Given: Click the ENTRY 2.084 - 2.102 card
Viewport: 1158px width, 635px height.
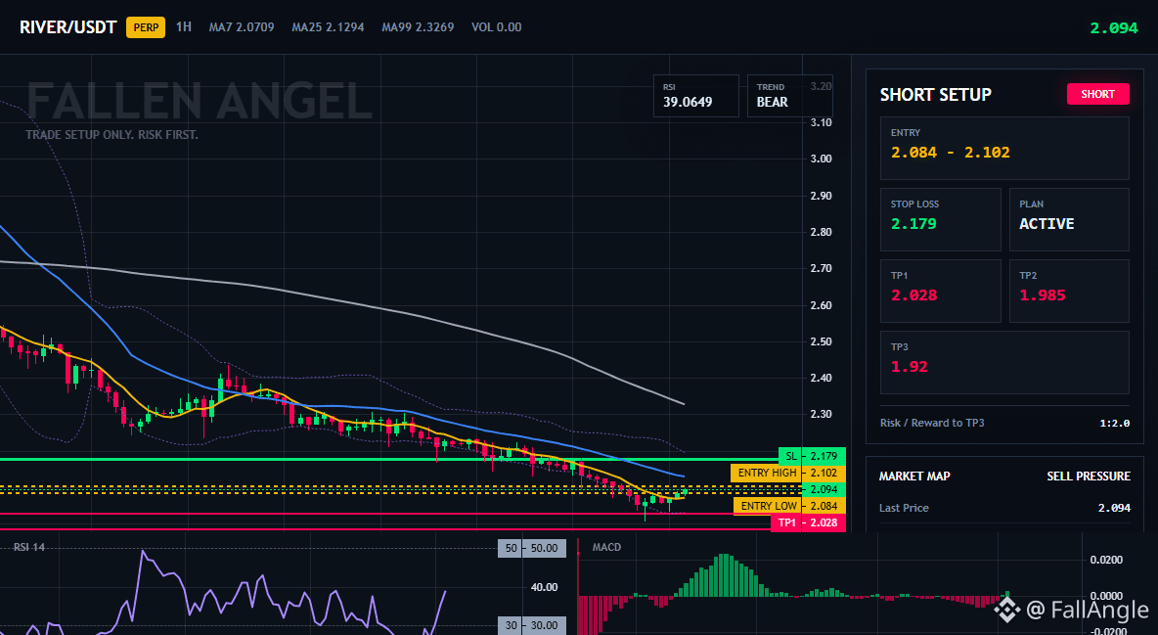Looking at the screenshot, I should click(x=1004, y=148).
